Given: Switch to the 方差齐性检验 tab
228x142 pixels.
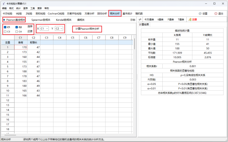Looking at the screenshot, I should (x=74, y=14).
